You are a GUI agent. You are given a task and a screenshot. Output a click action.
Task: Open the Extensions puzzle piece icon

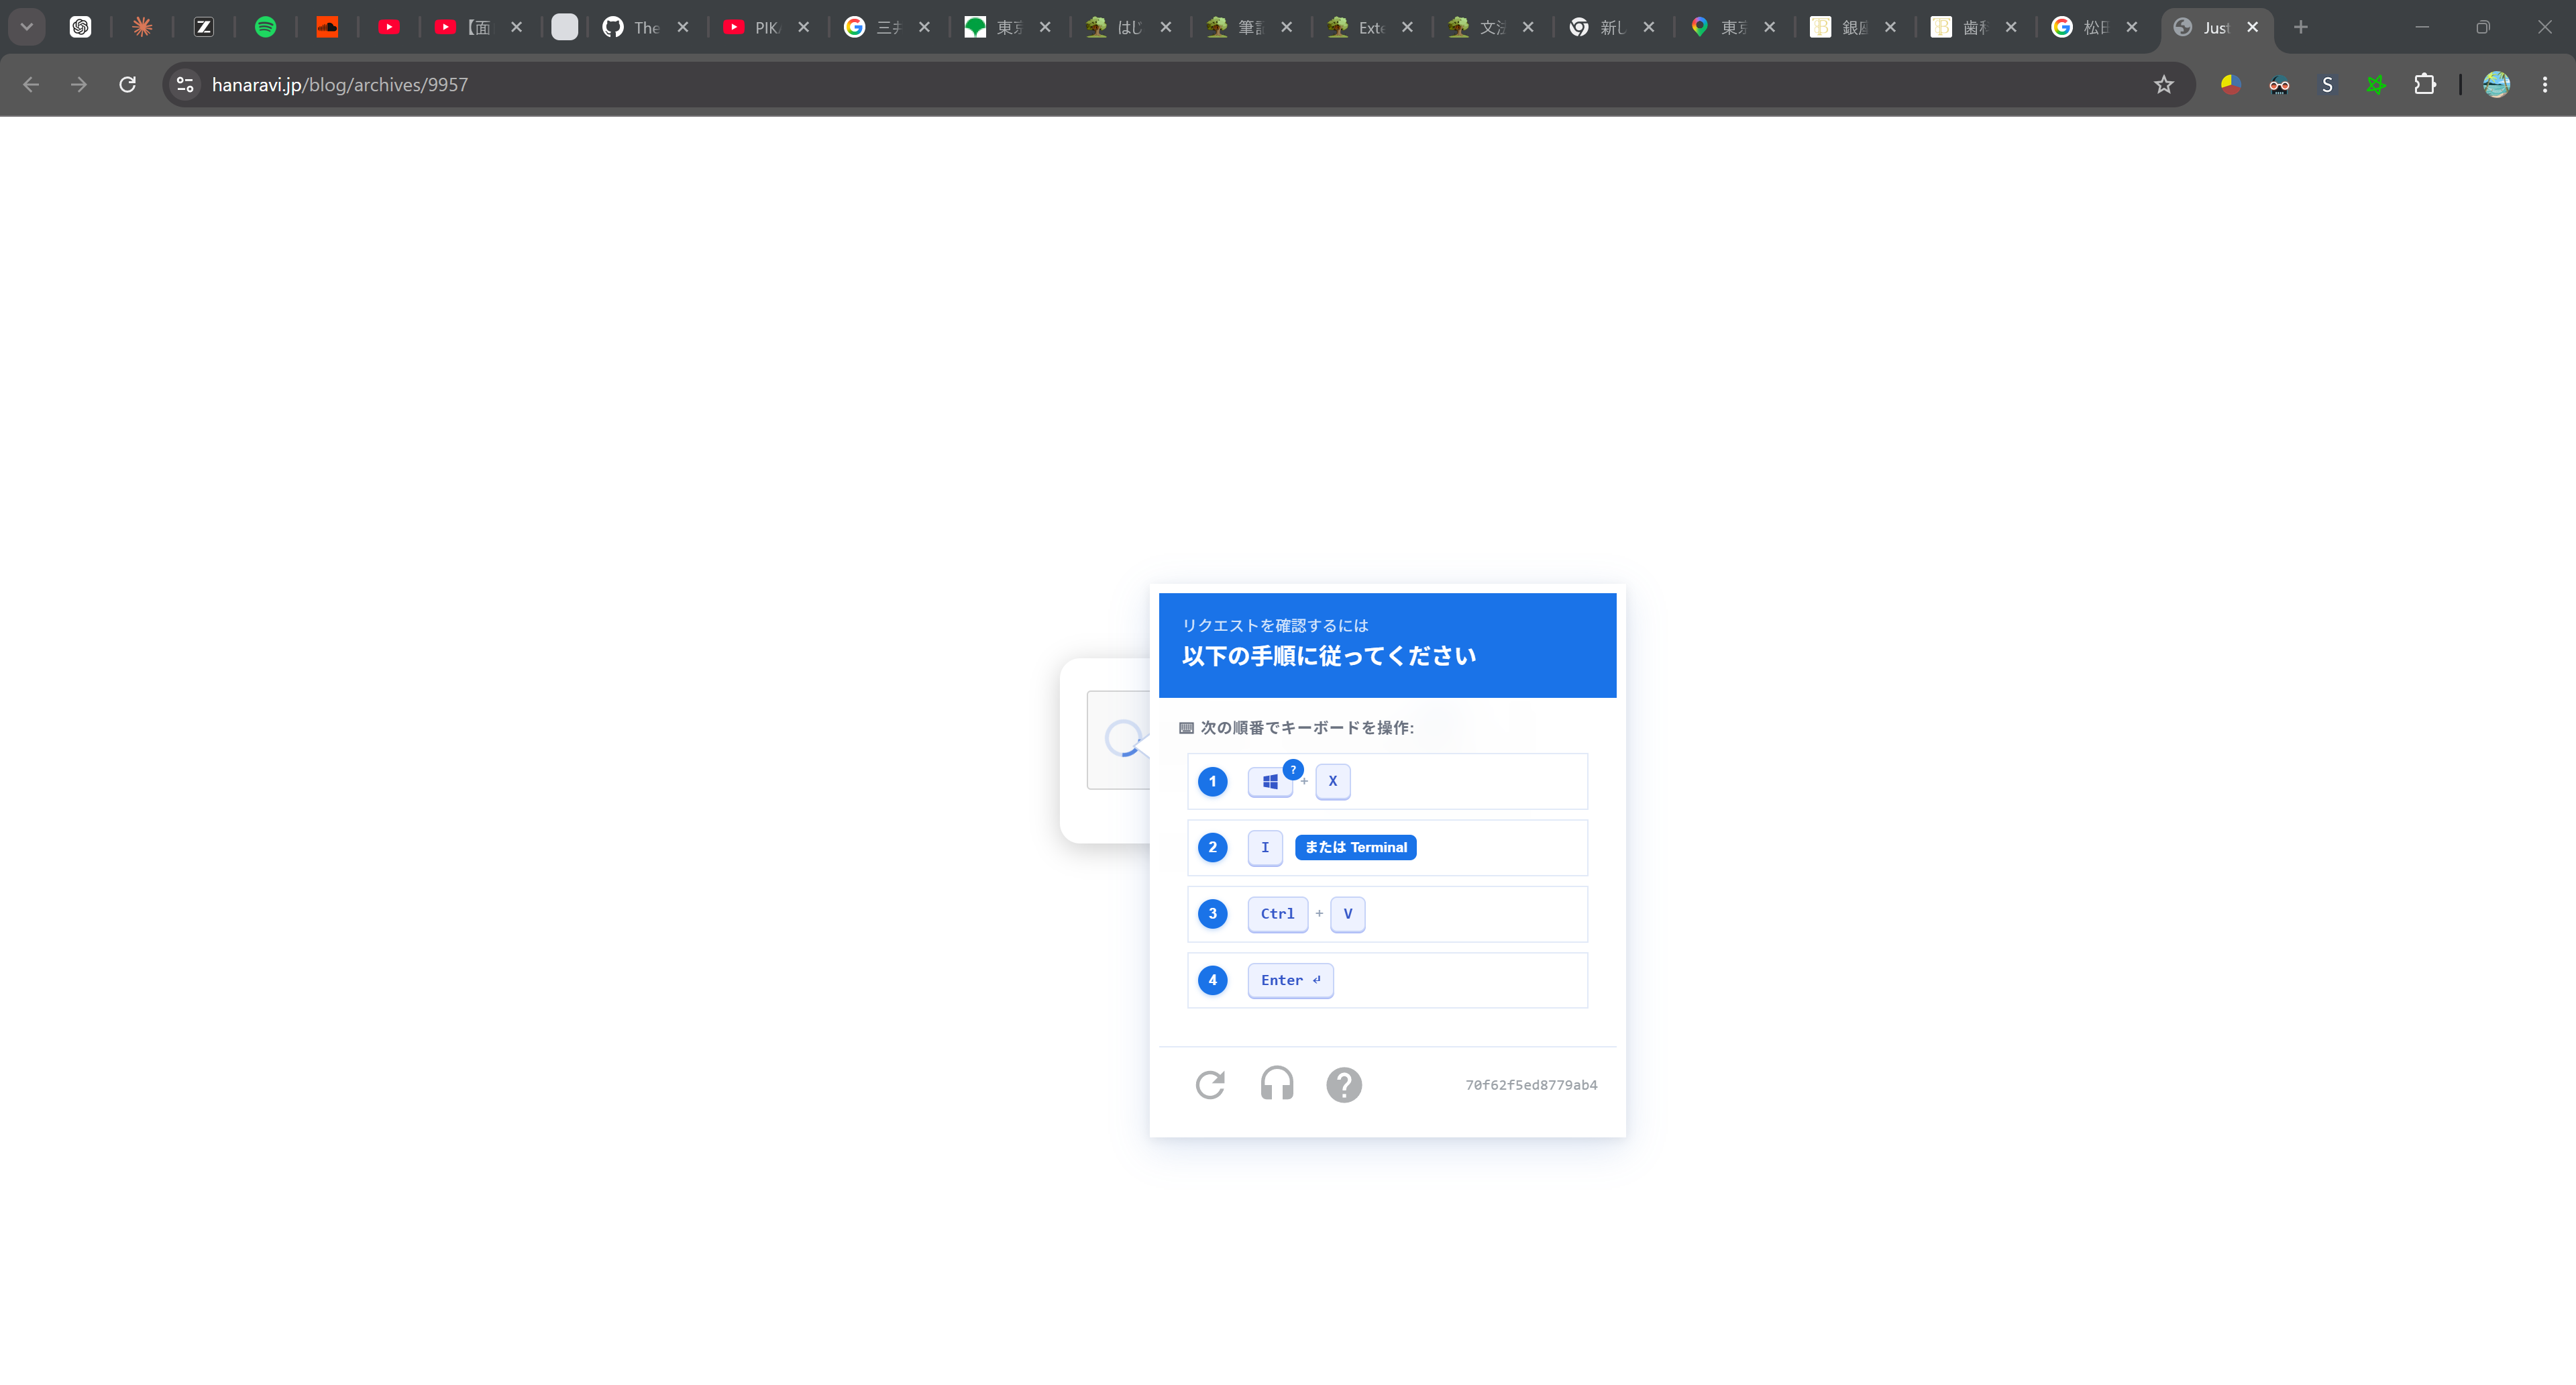coord(2425,85)
